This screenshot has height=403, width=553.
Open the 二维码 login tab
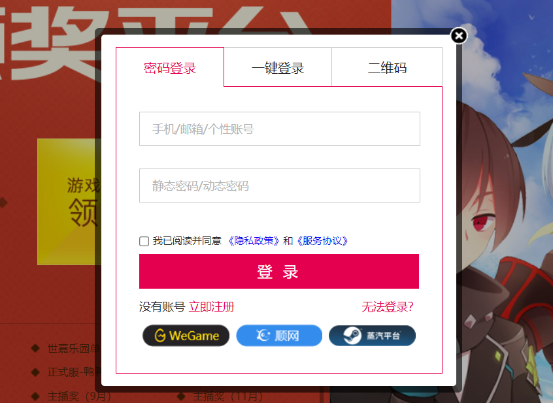point(387,67)
